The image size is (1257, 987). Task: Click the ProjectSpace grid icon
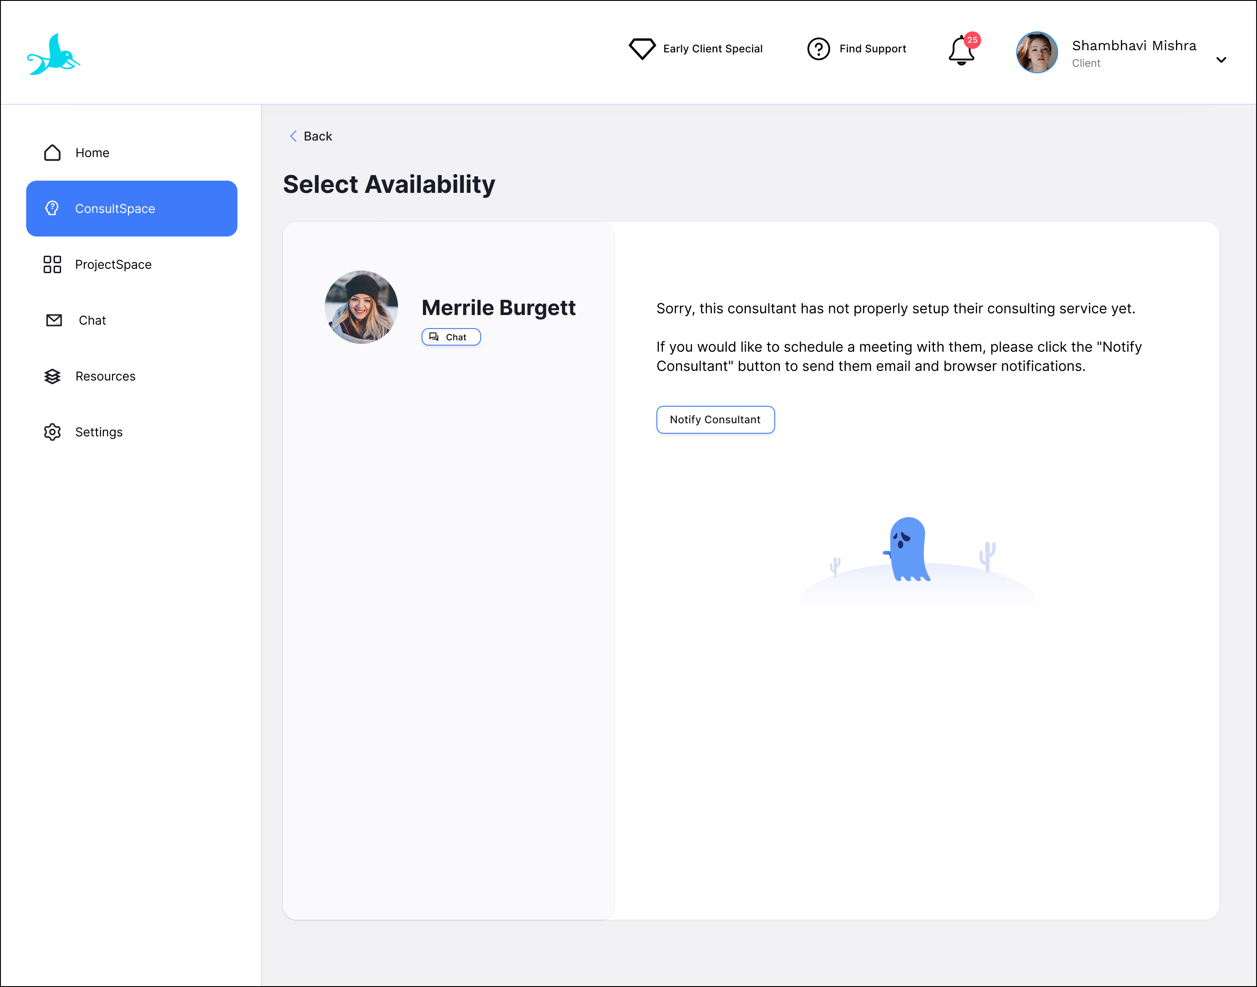tap(52, 264)
